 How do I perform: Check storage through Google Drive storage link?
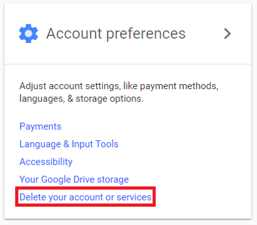click(74, 180)
